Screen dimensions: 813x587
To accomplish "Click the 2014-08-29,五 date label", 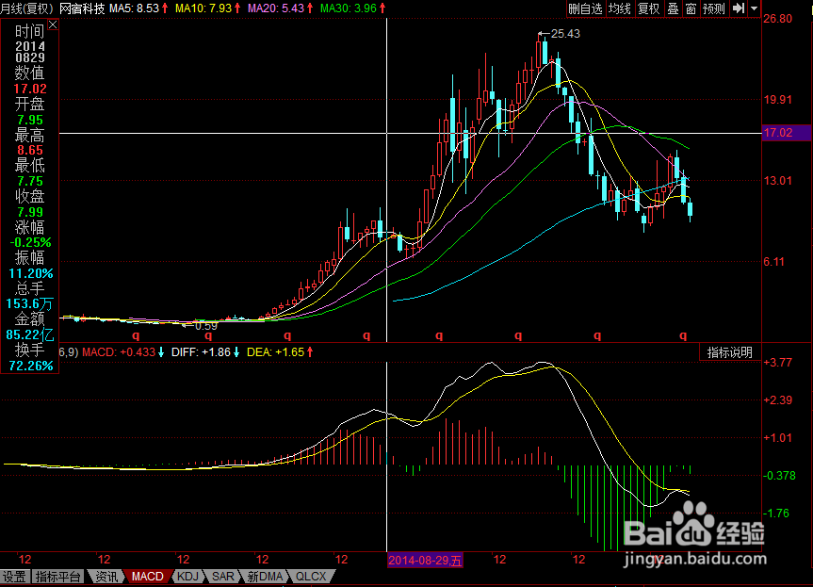I will pyautogui.click(x=425, y=560).
